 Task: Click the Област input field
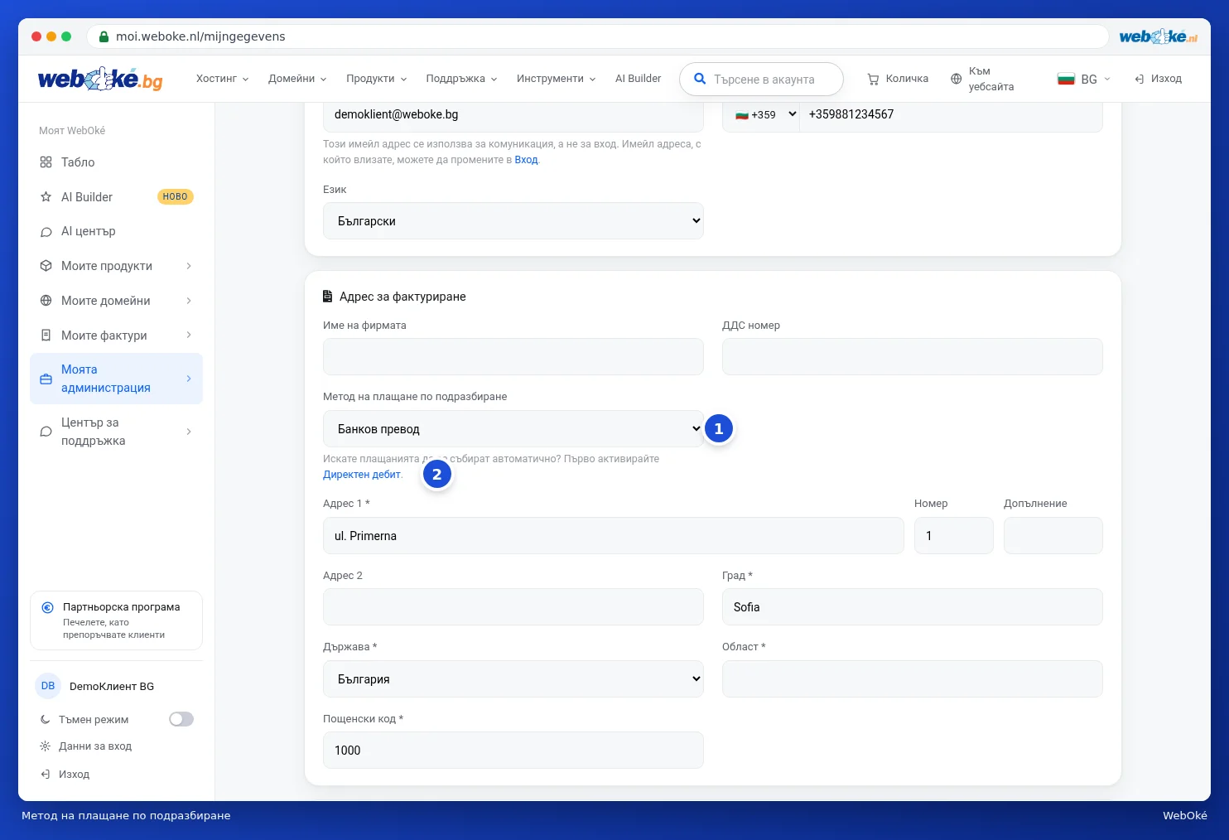913,679
